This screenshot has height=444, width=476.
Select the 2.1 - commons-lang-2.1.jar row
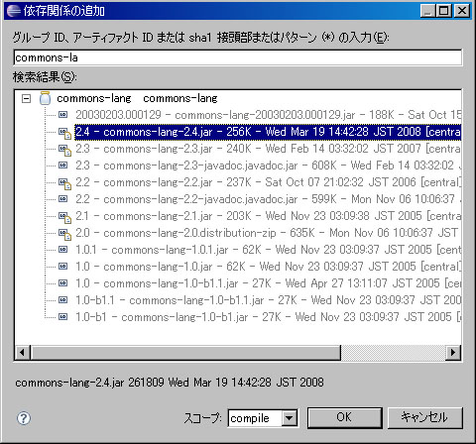[268, 216]
